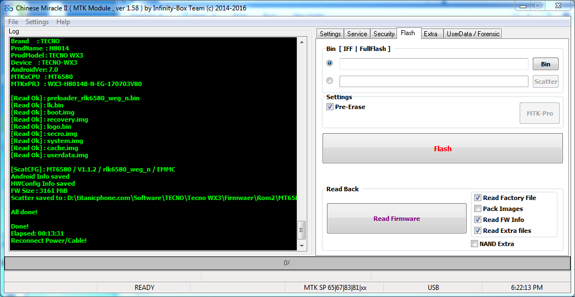
Task: Select the Flash tab
Action: pos(408,33)
